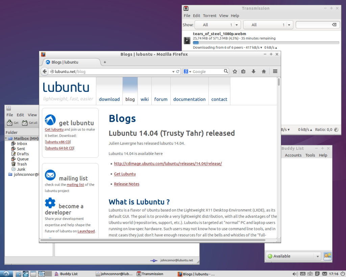Open the Torrent menu in Transmission

tap(209, 16)
